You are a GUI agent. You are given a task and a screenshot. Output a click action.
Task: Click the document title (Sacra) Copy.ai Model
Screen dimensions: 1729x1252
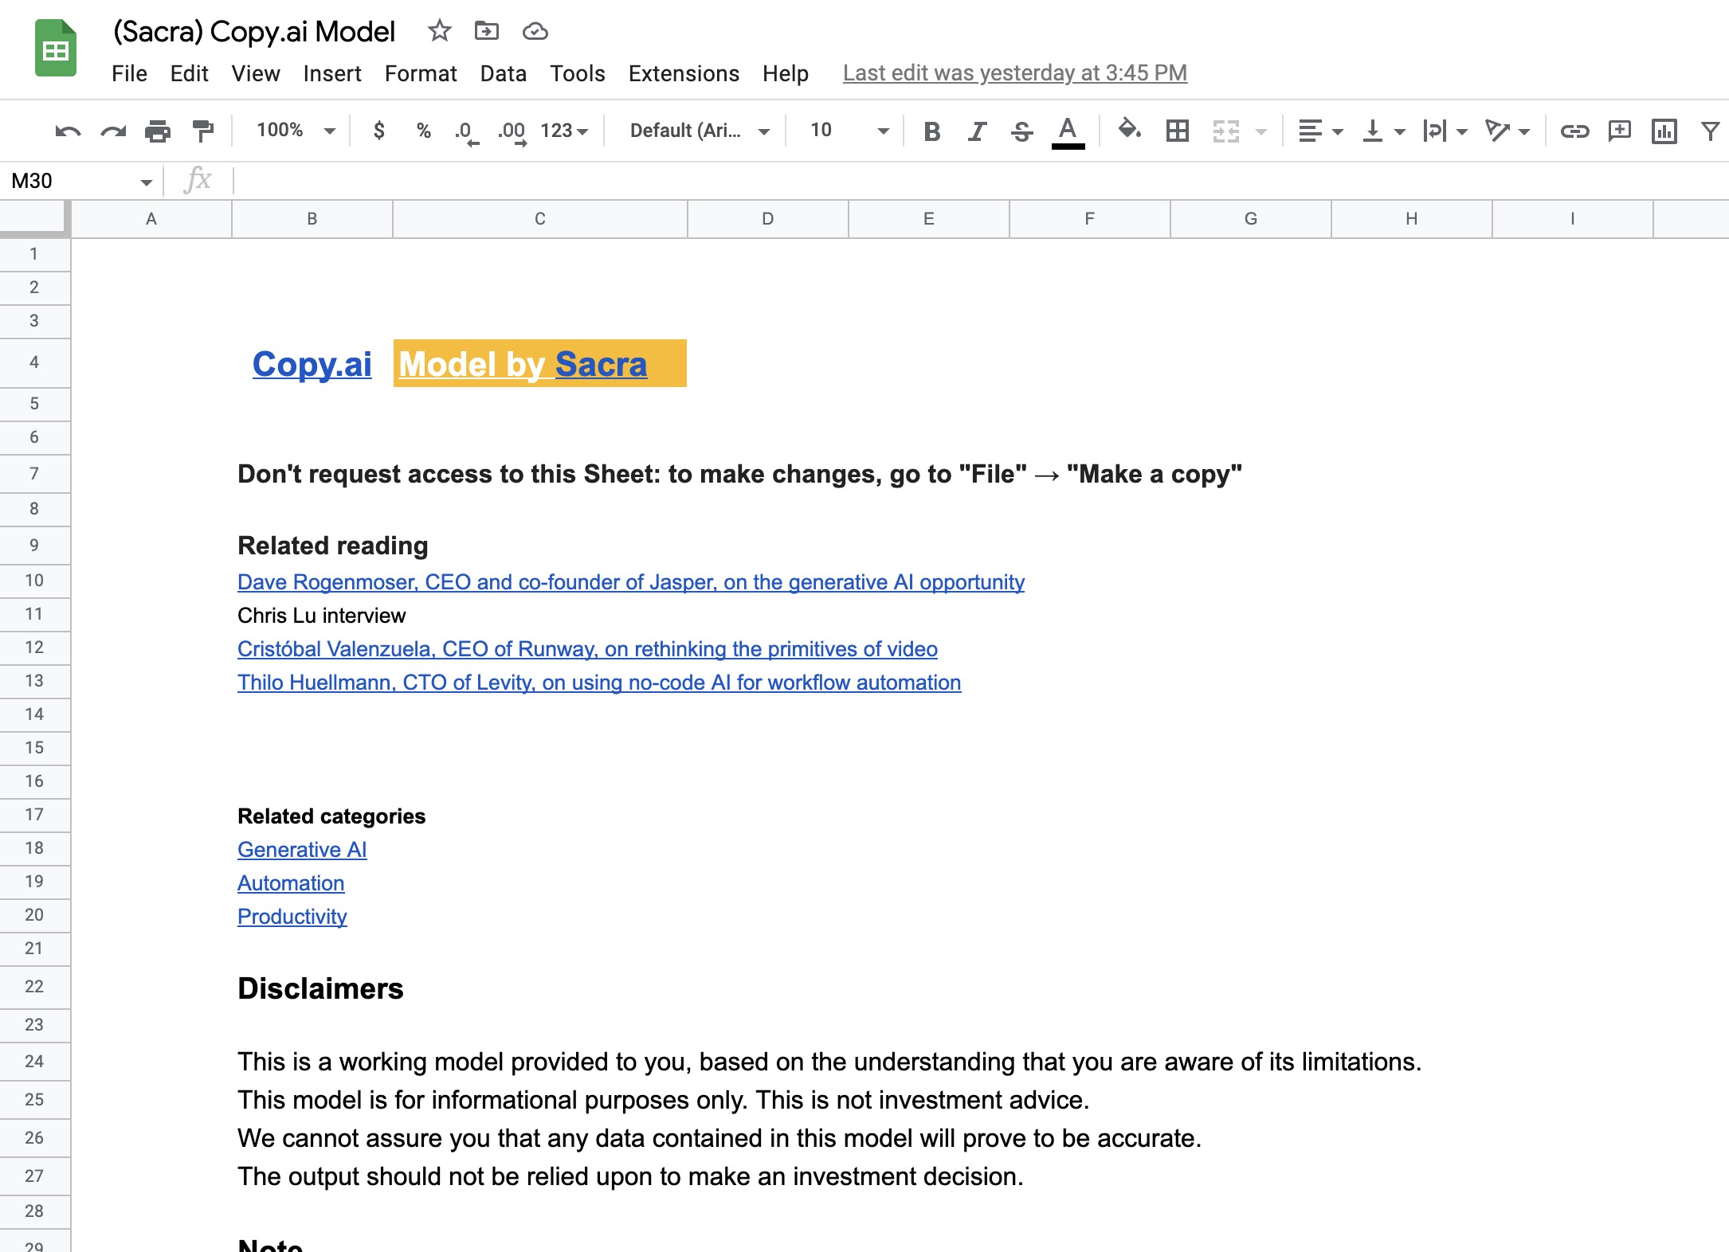pyautogui.click(x=254, y=32)
